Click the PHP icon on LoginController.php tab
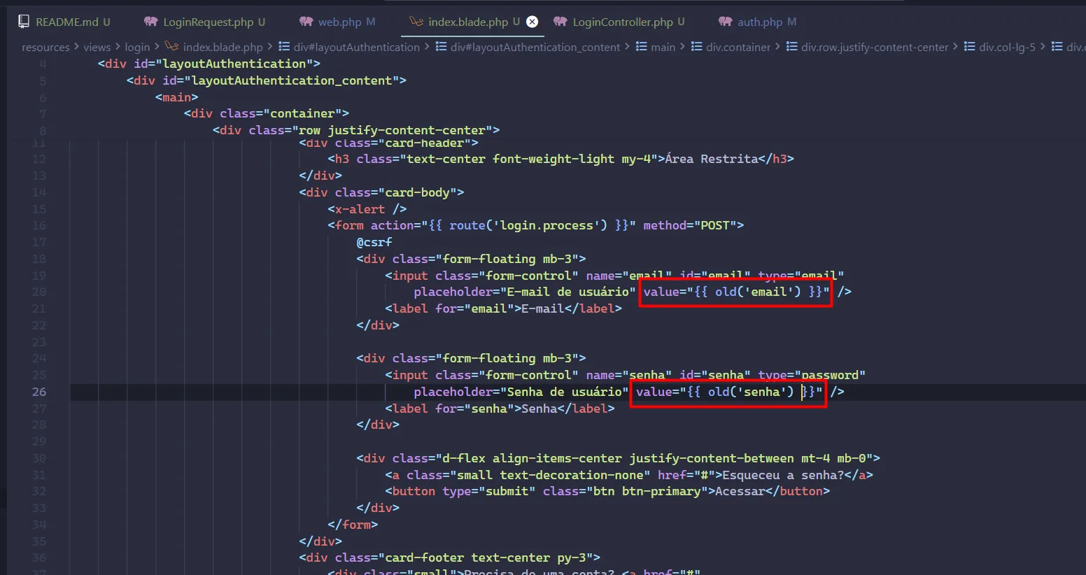 (560, 22)
